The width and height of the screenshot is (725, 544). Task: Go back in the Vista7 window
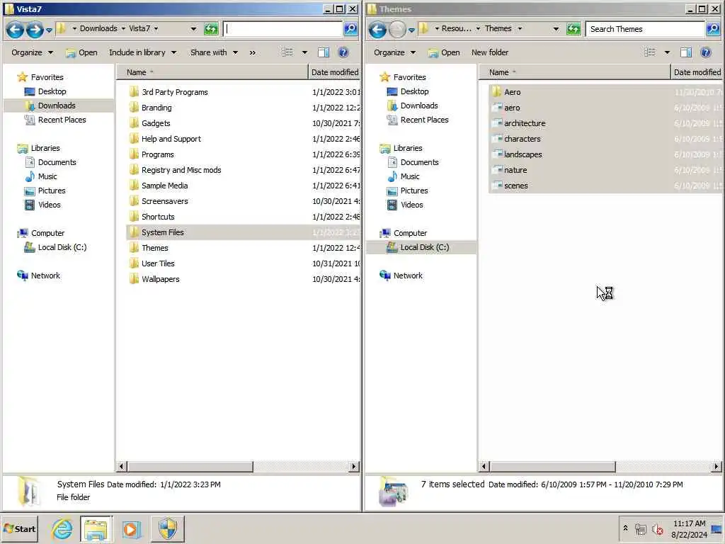pos(15,30)
